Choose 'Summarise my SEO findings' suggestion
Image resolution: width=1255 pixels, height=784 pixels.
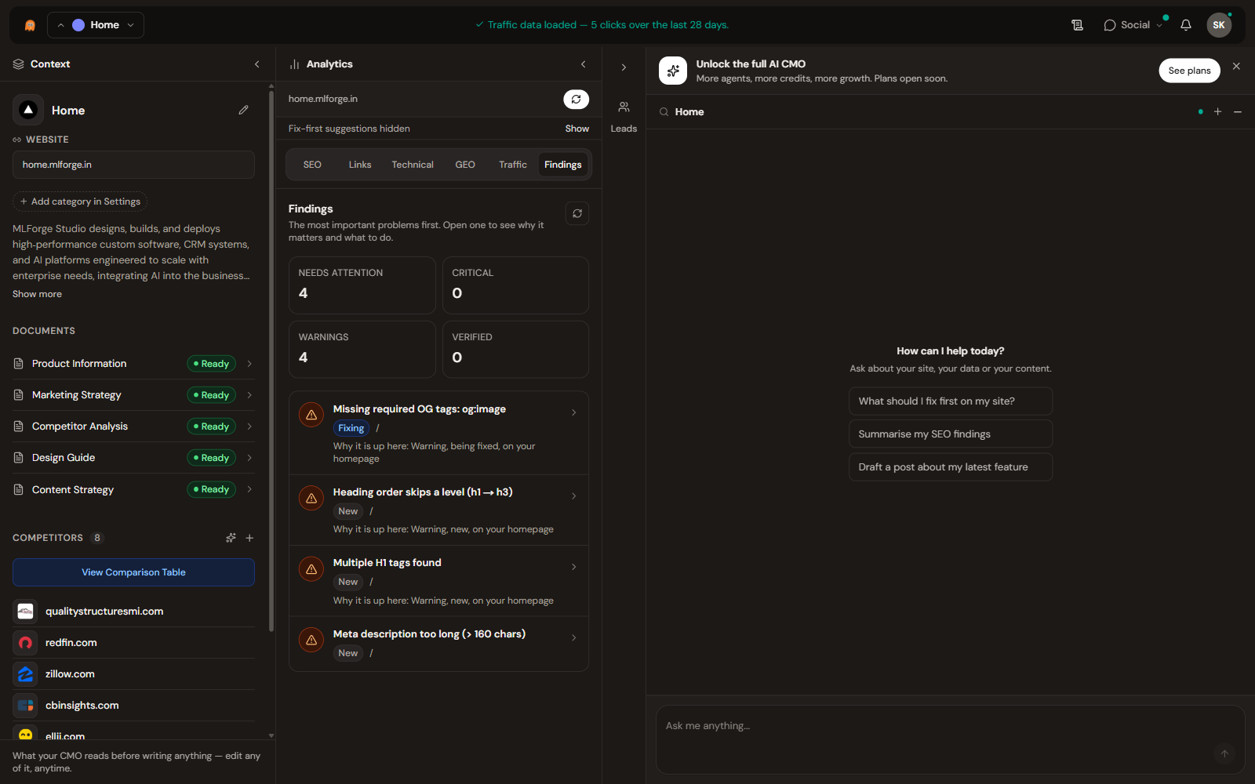[x=951, y=434]
